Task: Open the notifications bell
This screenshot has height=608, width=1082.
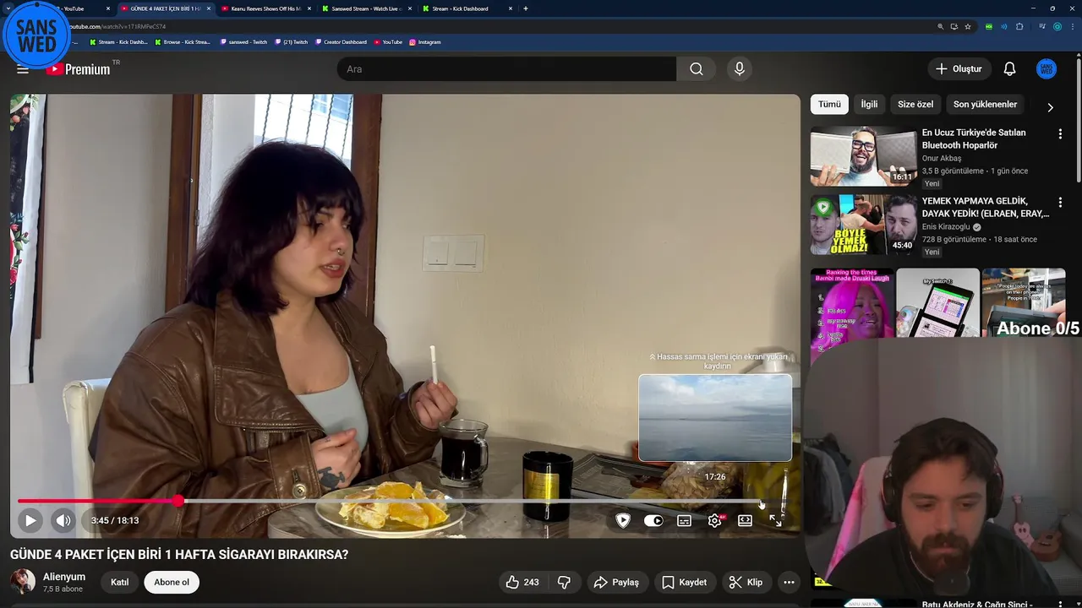Action: point(1009,69)
